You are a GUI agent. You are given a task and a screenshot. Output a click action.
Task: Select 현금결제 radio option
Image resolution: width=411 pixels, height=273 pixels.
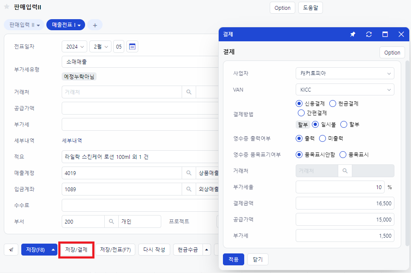point(333,103)
